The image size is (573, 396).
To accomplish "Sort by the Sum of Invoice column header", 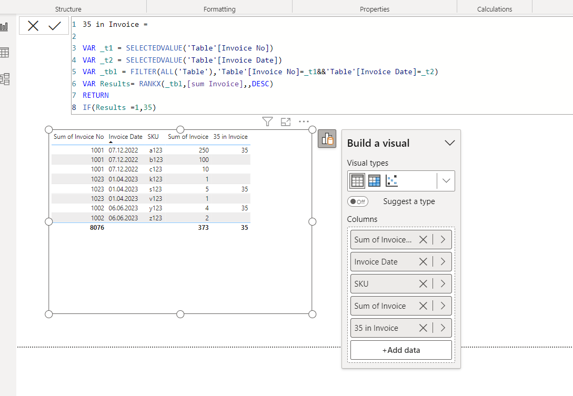I will pos(188,137).
